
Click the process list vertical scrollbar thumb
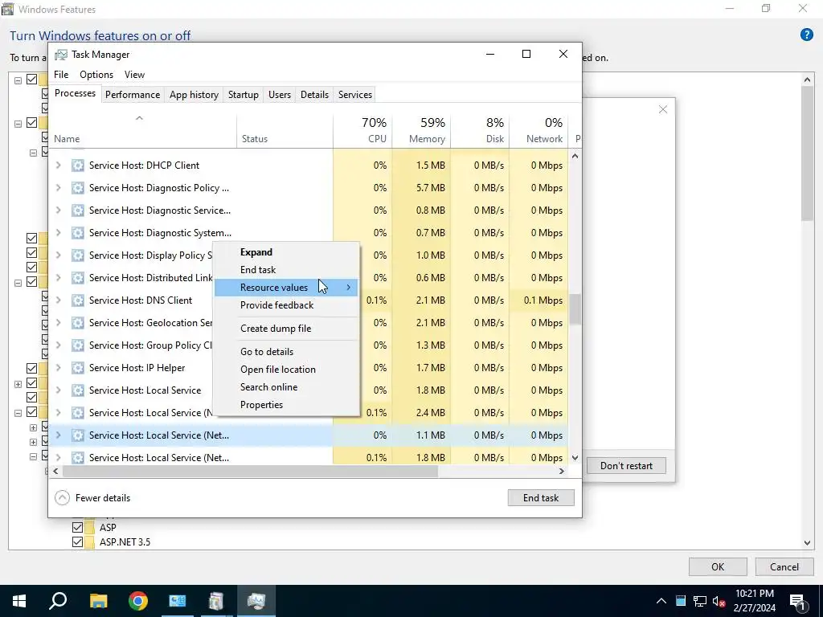(x=575, y=309)
